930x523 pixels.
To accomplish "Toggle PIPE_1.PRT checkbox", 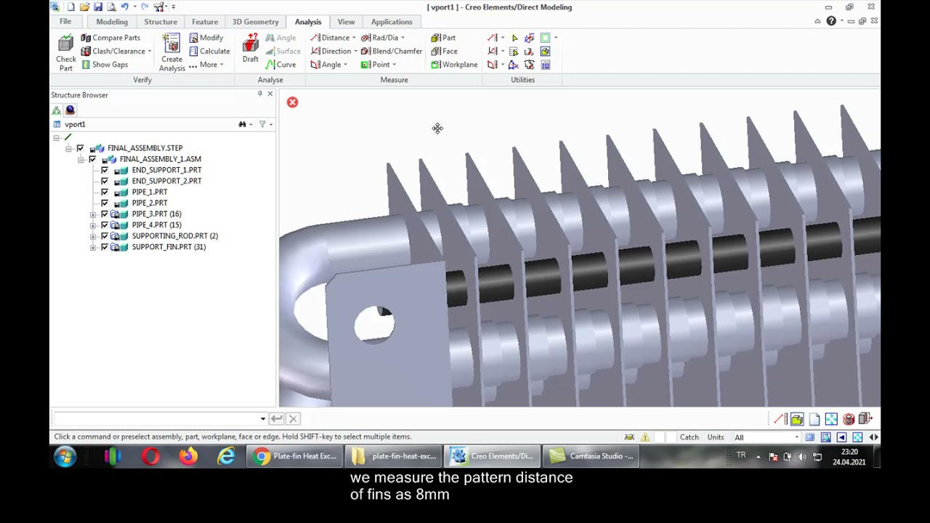I will click(105, 192).
